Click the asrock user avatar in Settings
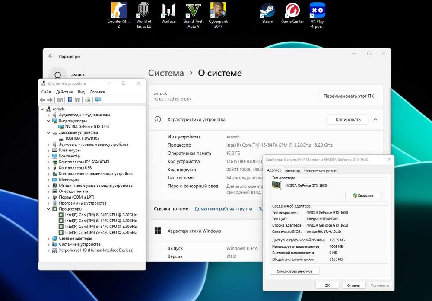The height and width of the screenshot is (301, 432). (57, 74)
